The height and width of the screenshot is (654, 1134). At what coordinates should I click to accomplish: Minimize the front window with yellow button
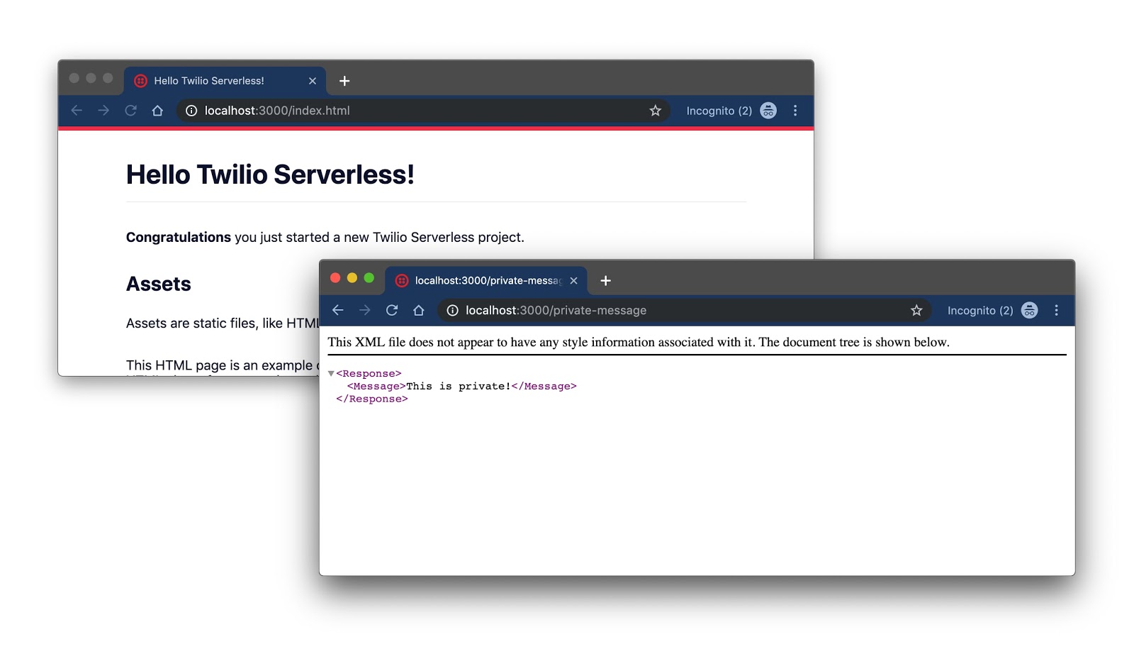(352, 278)
